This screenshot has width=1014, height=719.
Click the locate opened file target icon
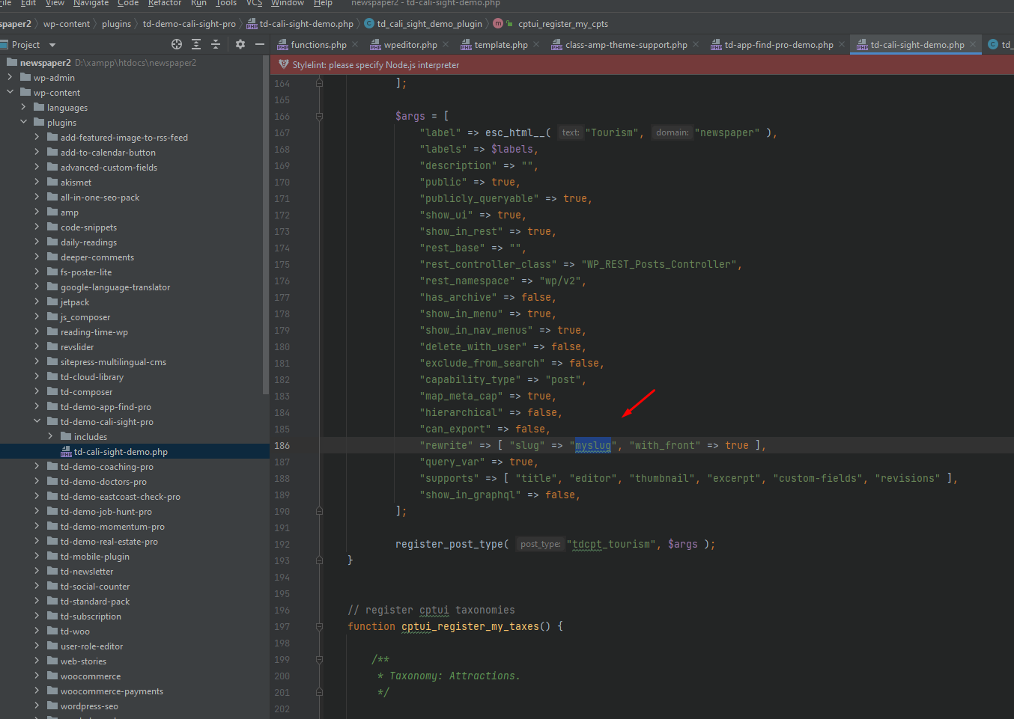click(x=177, y=45)
